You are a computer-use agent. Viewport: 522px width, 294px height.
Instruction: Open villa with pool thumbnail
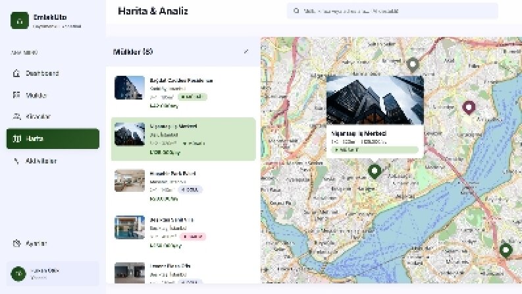pos(130,227)
